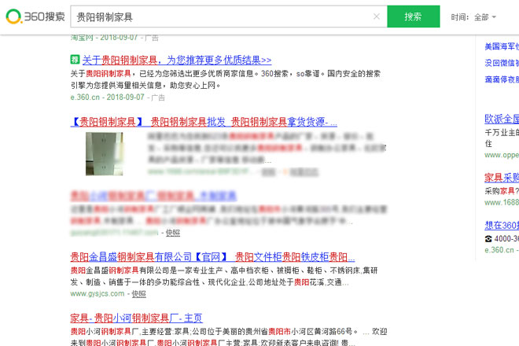Open sidebar link starting with 没回微信

click(502, 63)
